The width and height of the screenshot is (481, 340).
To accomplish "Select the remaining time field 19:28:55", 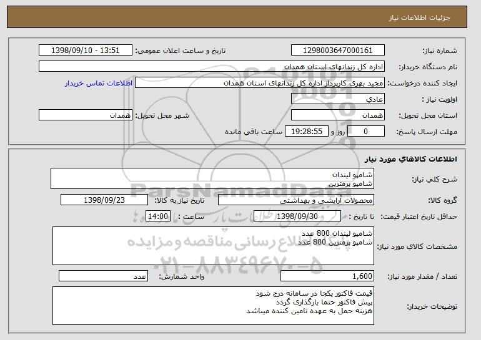I will click(307, 132).
